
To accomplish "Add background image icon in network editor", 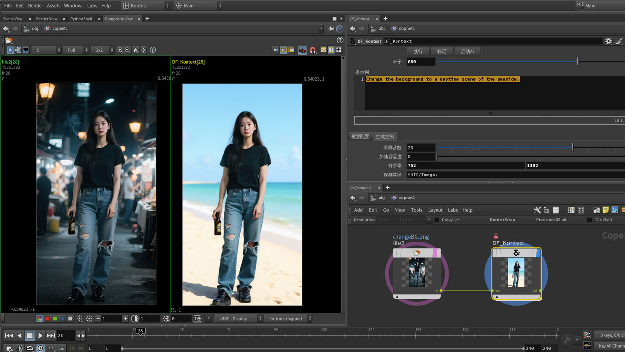I will [615, 210].
